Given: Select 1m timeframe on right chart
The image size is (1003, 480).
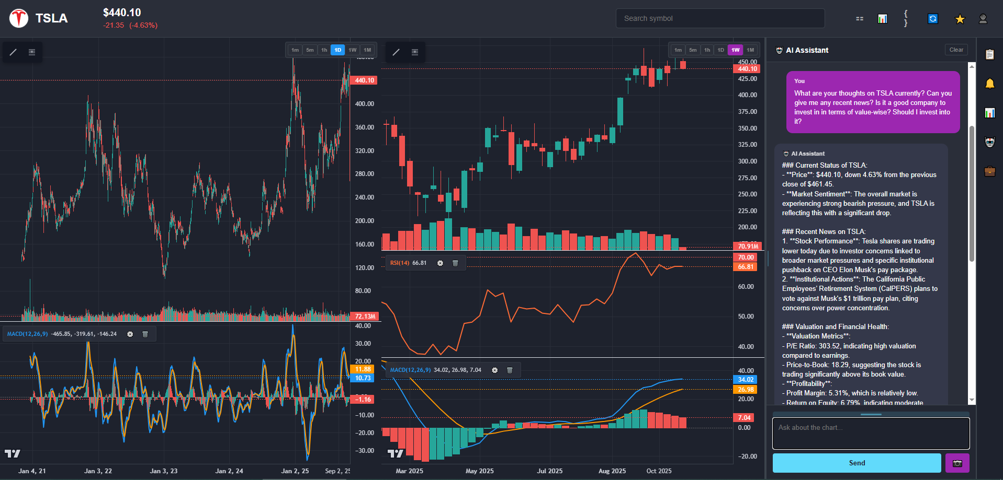Looking at the screenshot, I should (678, 50).
